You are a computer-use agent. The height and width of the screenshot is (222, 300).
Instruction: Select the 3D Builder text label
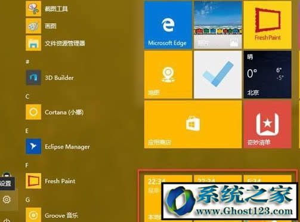pyautogui.click(x=59, y=78)
